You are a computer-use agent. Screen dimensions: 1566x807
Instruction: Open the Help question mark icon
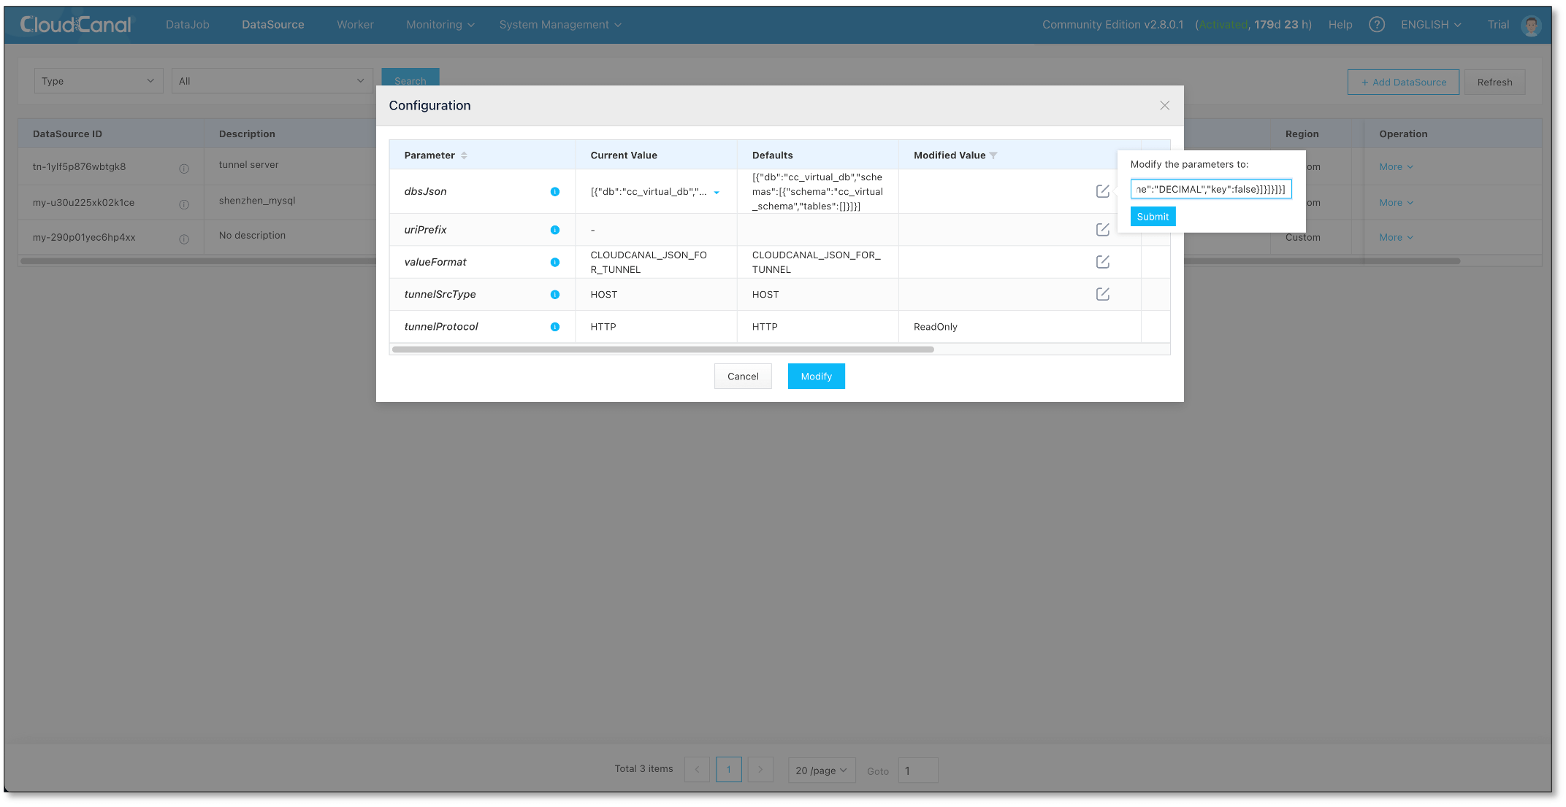click(x=1377, y=24)
